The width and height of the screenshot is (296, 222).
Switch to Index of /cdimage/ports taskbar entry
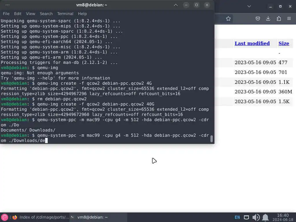tap(40, 217)
